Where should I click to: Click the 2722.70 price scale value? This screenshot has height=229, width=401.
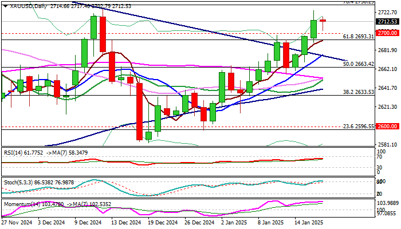[x=387, y=12]
